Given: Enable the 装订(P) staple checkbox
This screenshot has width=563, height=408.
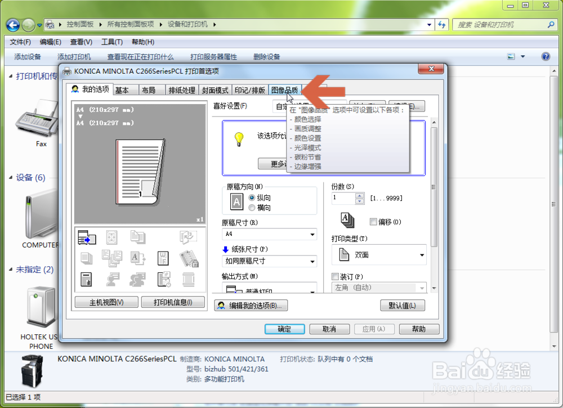Looking at the screenshot, I should (x=335, y=277).
